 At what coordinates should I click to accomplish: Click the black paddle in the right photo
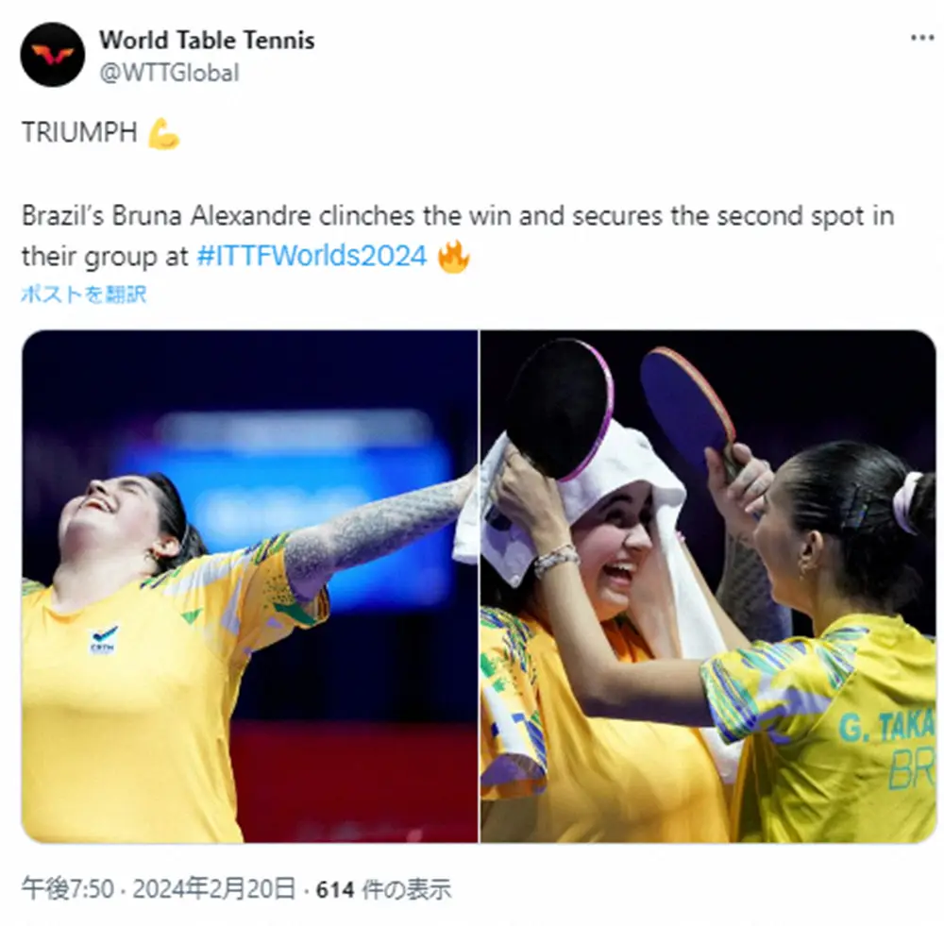click(x=560, y=408)
